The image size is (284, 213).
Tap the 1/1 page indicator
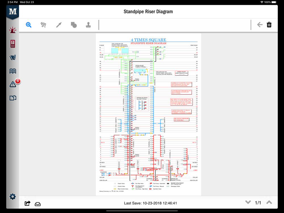tap(258, 203)
